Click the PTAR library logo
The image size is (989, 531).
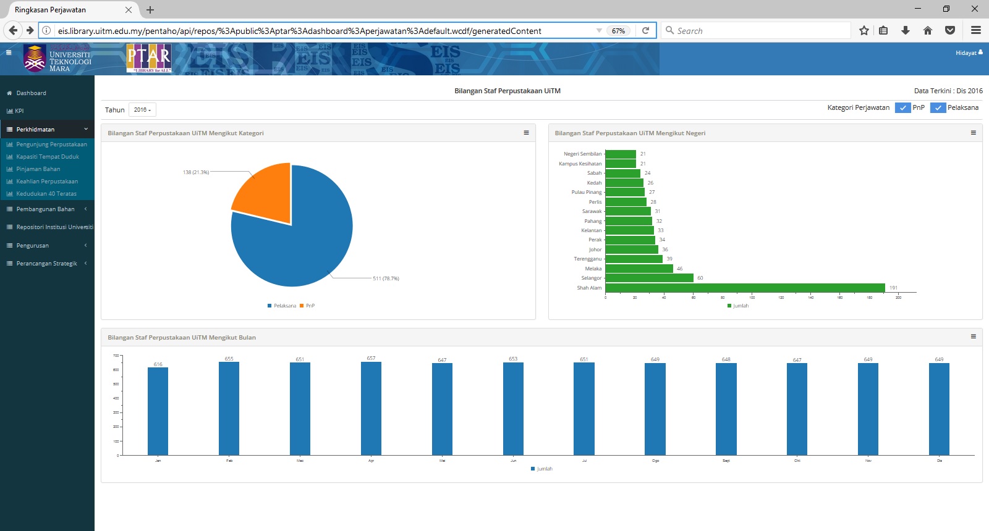(x=149, y=59)
